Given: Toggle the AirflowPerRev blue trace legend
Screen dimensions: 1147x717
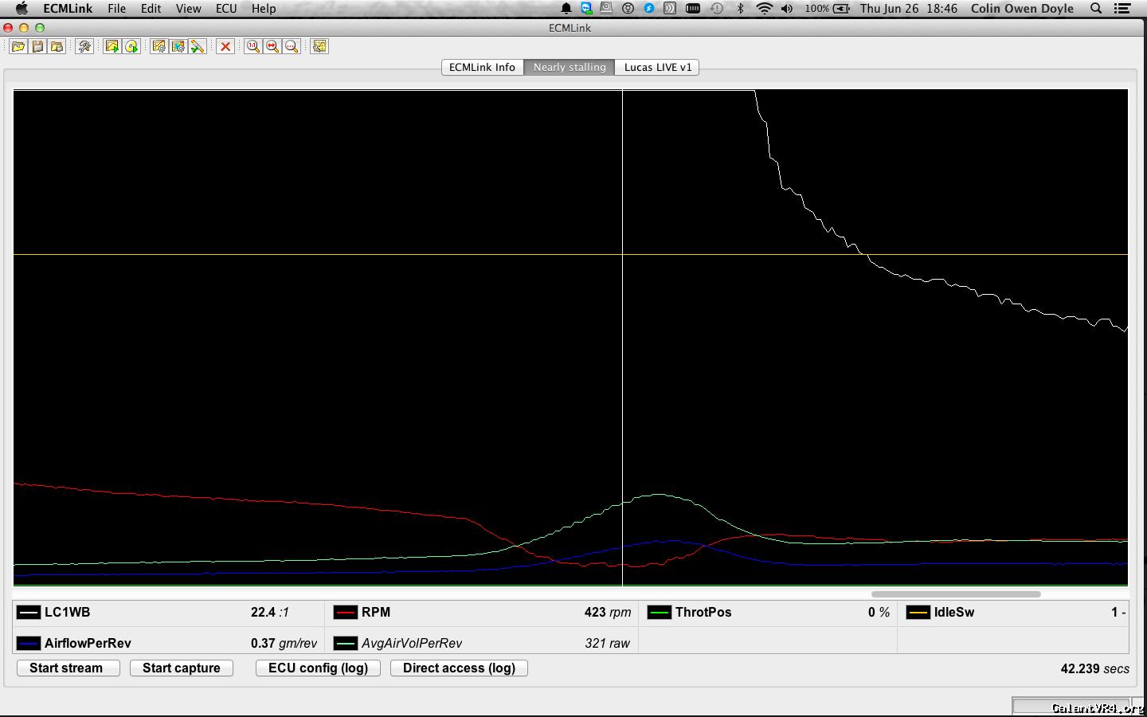Looking at the screenshot, I should (x=29, y=644).
